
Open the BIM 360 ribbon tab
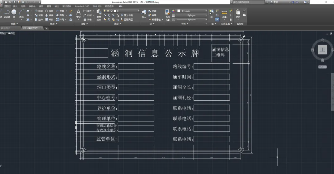[x=97, y=6]
